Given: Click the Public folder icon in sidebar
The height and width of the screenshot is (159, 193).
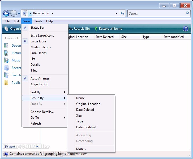Looking at the screenshot, I should [x=6, y=83].
